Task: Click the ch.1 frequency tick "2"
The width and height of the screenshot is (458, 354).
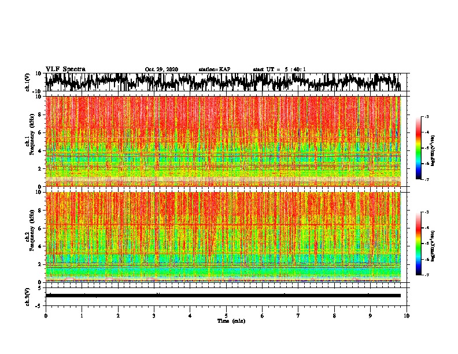Action: [x=40, y=169]
